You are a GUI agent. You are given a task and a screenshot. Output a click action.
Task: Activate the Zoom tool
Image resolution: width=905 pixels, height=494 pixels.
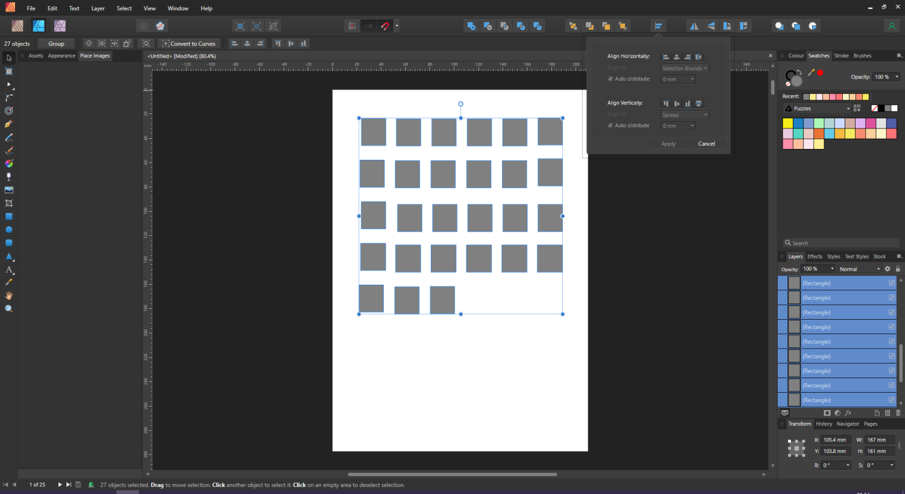click(8, 308)
